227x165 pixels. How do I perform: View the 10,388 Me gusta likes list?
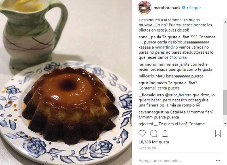point(154,142)
